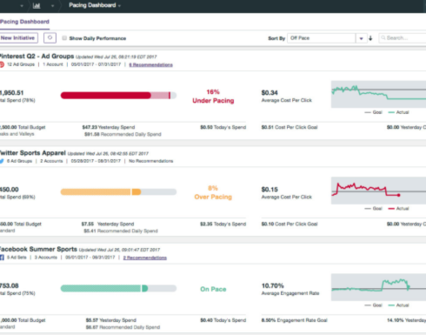
Task: Click 2 Accounts text under Twitter
Action: coord(51,161)
